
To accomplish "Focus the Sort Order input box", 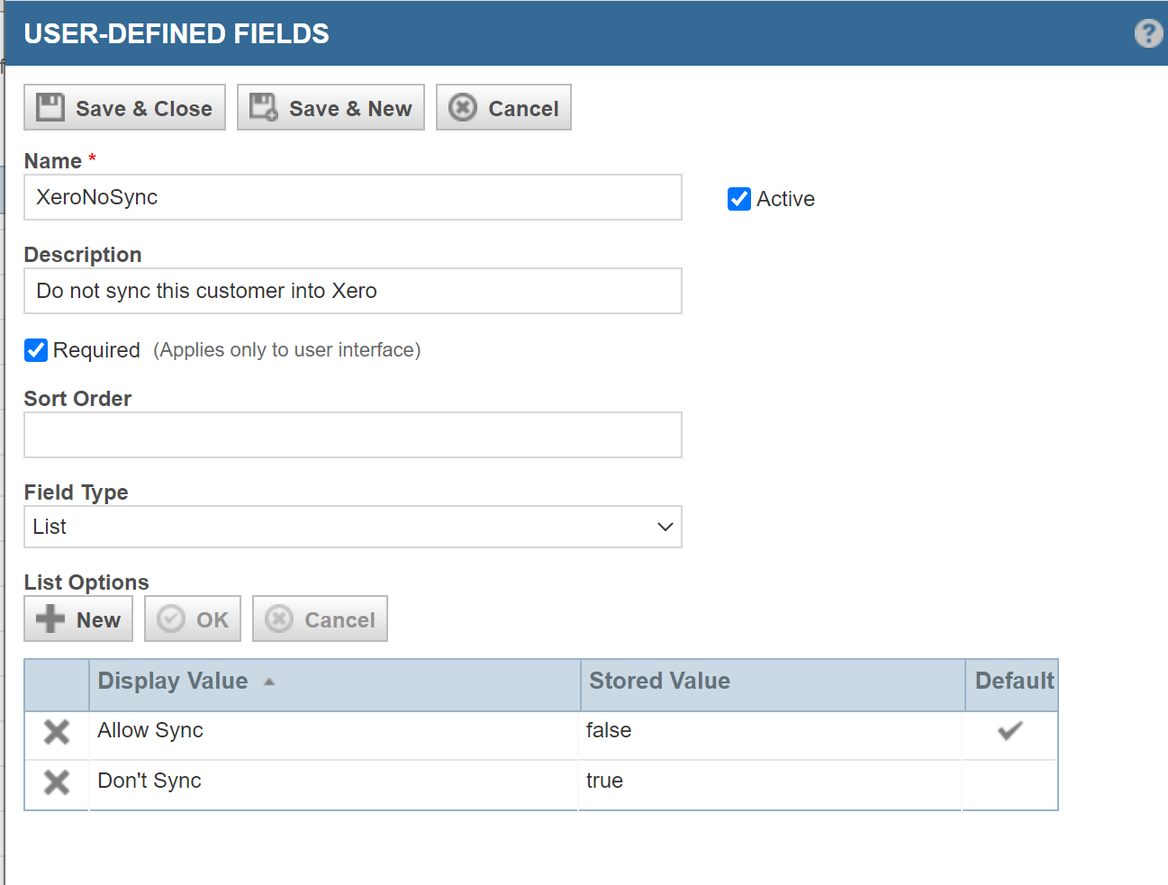I will pyautogui.click(x=352, y=435).
